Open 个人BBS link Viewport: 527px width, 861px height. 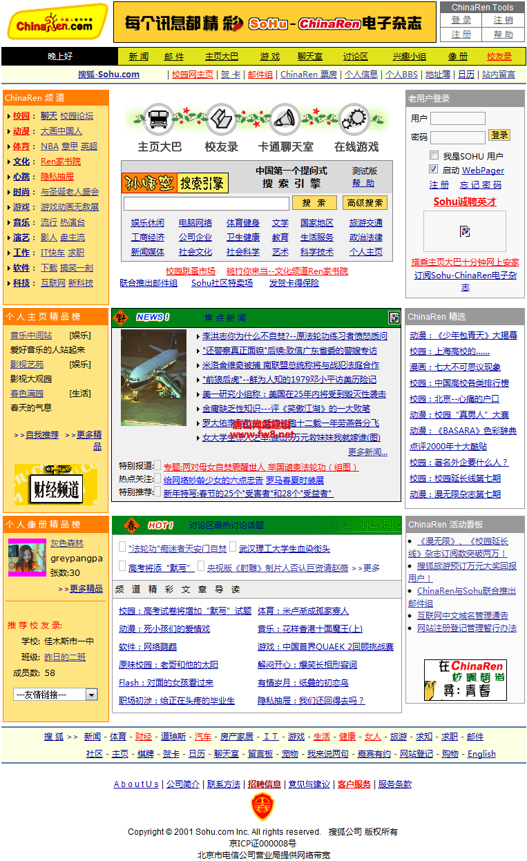pyautogui.click(x=401, y=75)
